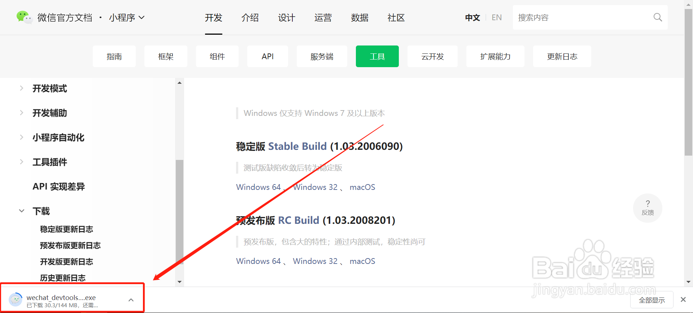
Task: Select the 运营 top navigation item
Action: click(323, 17)
